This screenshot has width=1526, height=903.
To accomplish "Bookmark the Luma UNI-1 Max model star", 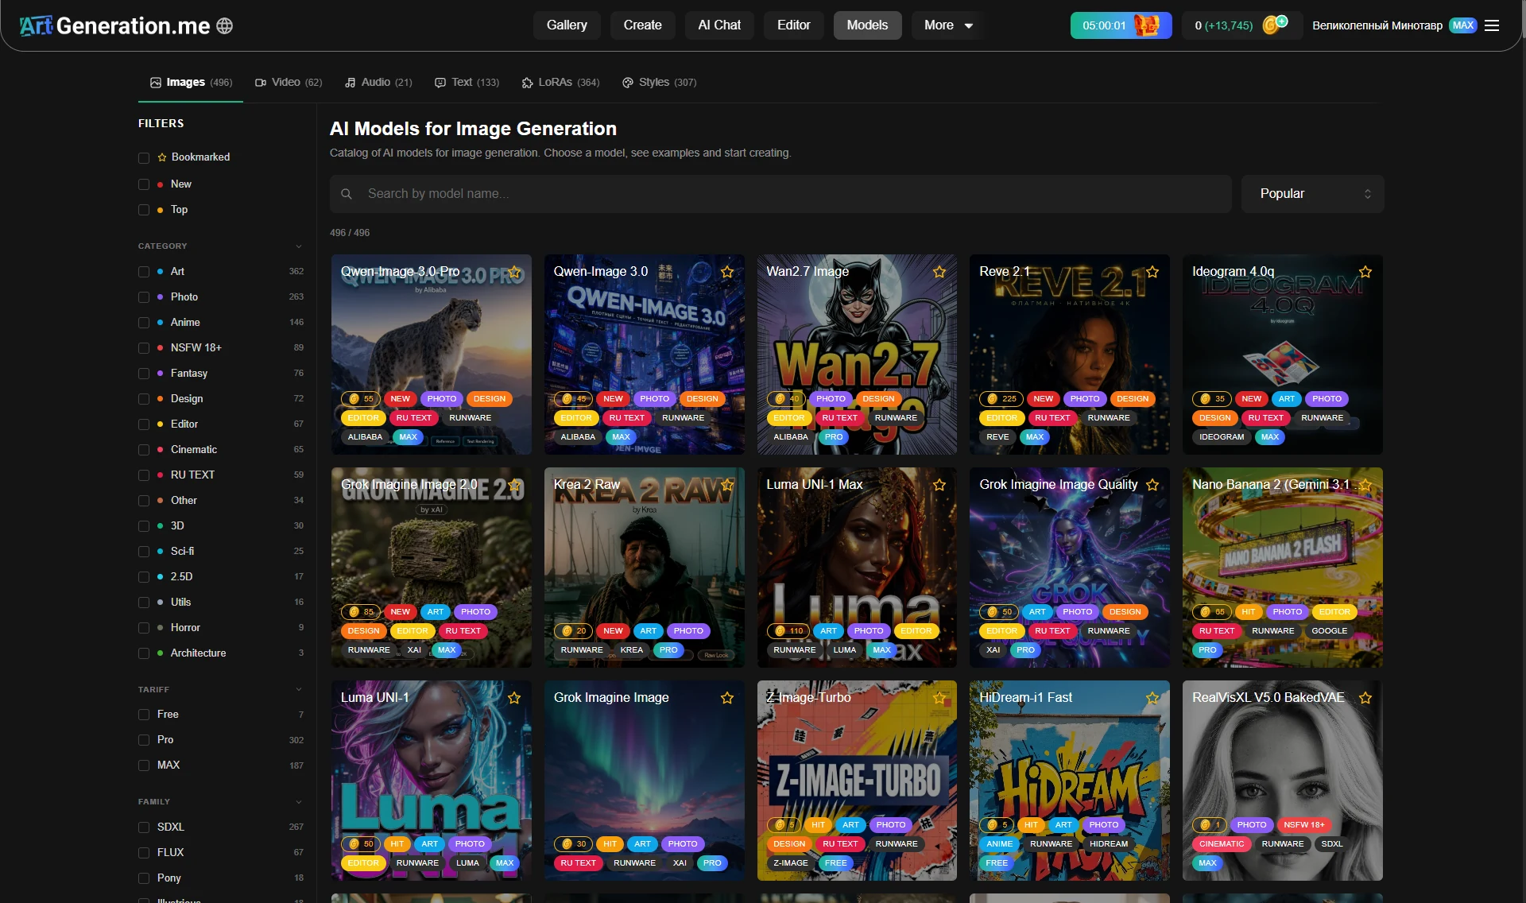I will coord(939,485).
